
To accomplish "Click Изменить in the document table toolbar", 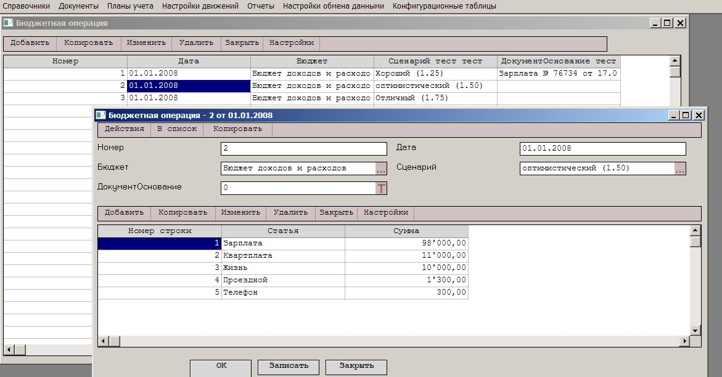I will [240, 213].
